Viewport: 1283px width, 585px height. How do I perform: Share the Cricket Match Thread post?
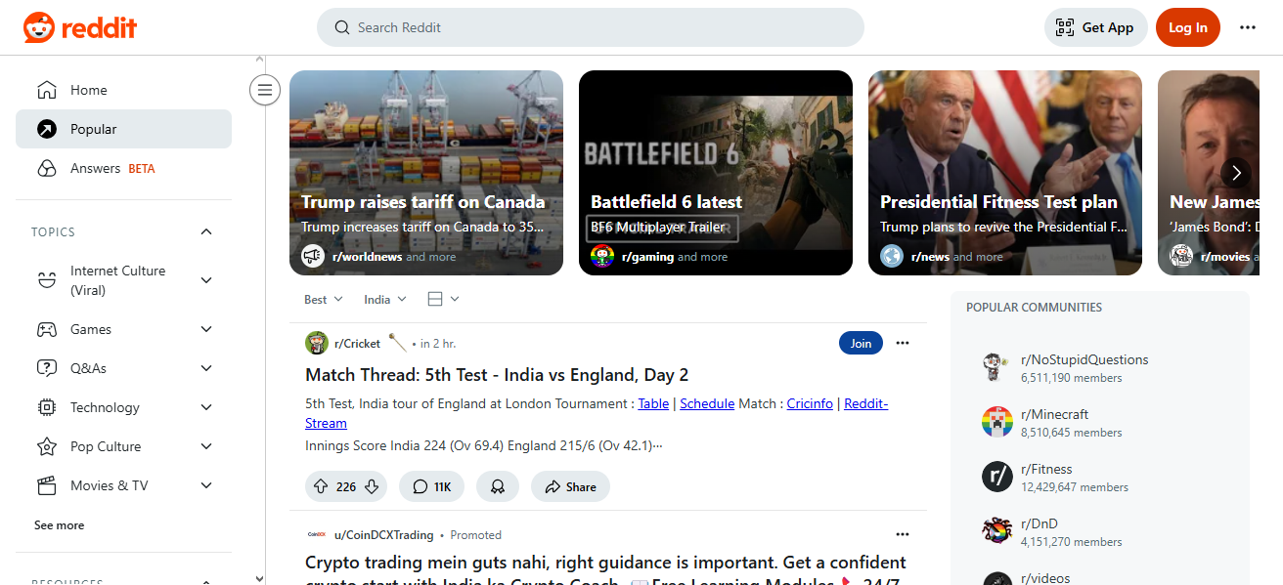click(x=570, y=486)
